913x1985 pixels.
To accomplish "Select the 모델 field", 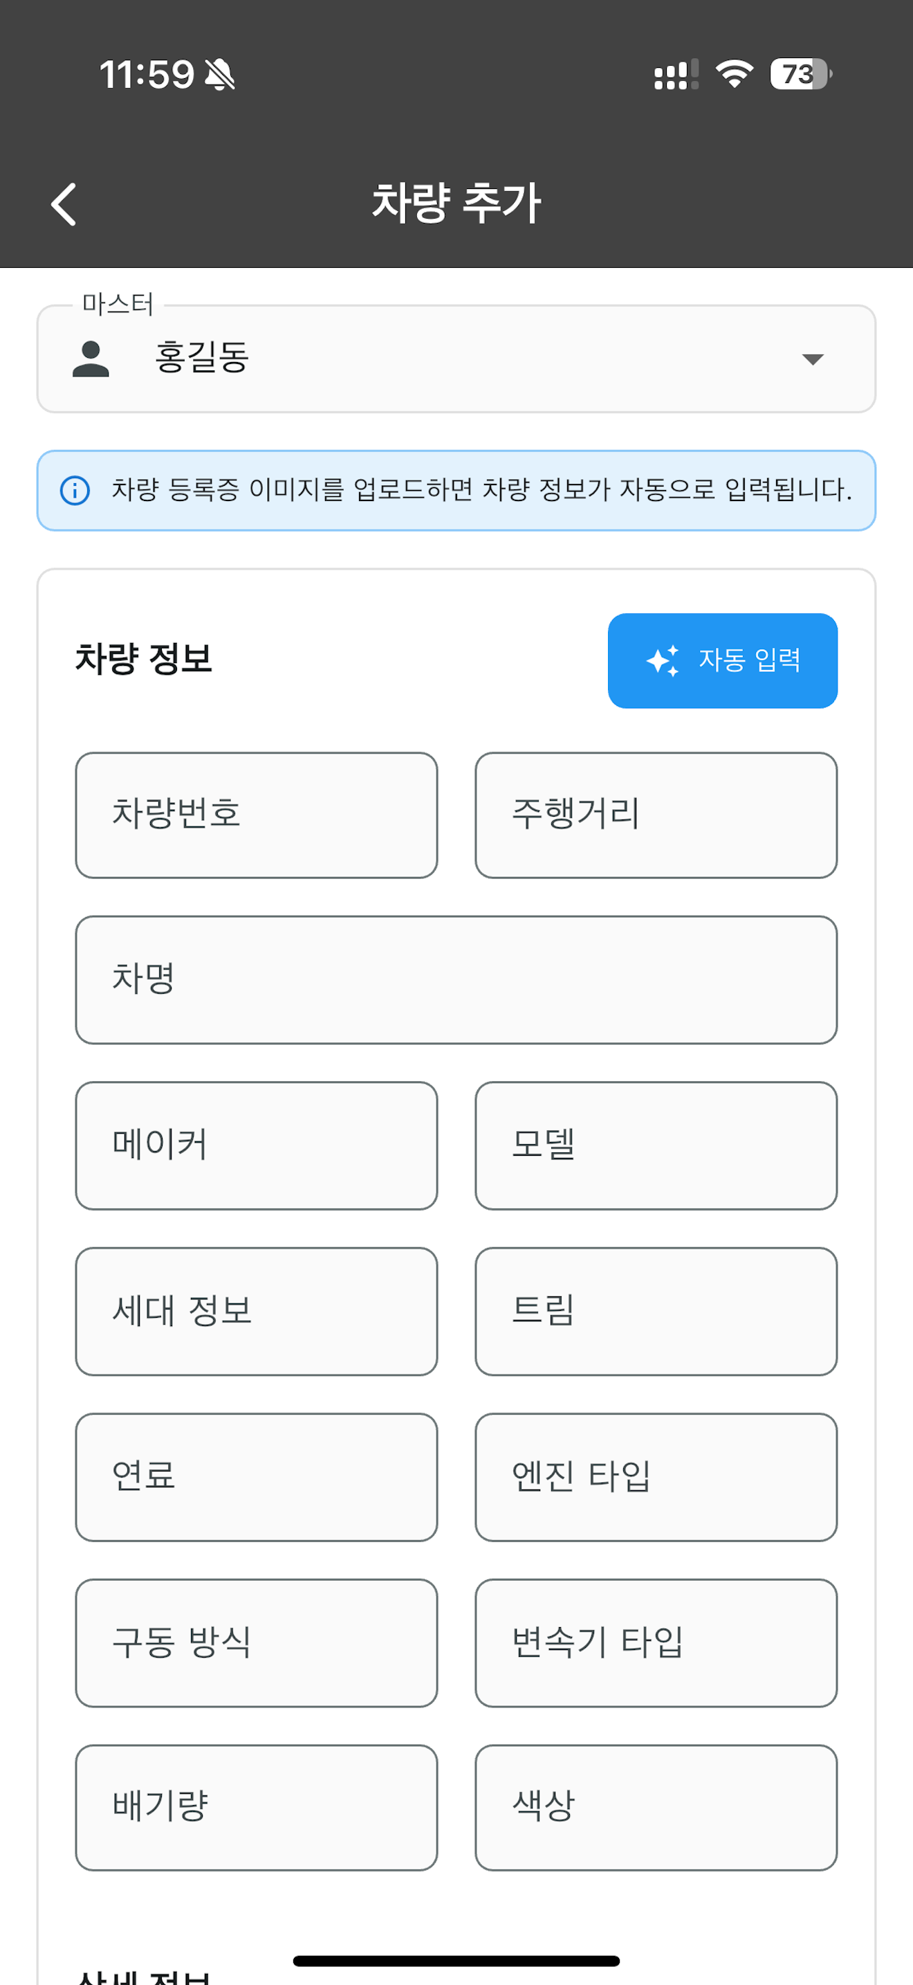I will 656,1146.
